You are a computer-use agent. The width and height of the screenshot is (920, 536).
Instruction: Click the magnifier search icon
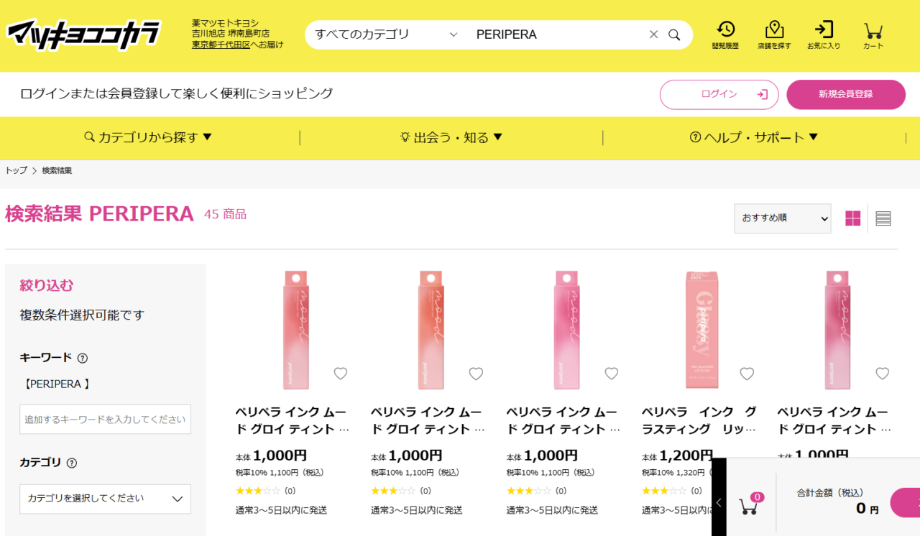point(674,34)
